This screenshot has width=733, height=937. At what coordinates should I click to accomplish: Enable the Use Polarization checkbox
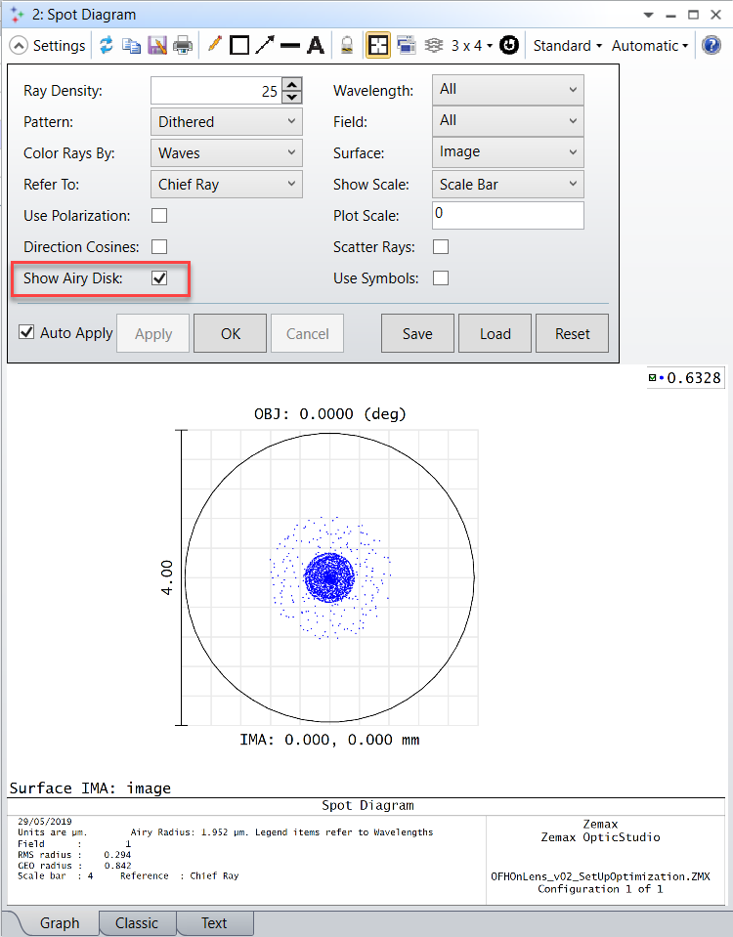pyautogui.click(x=159, y=216)
